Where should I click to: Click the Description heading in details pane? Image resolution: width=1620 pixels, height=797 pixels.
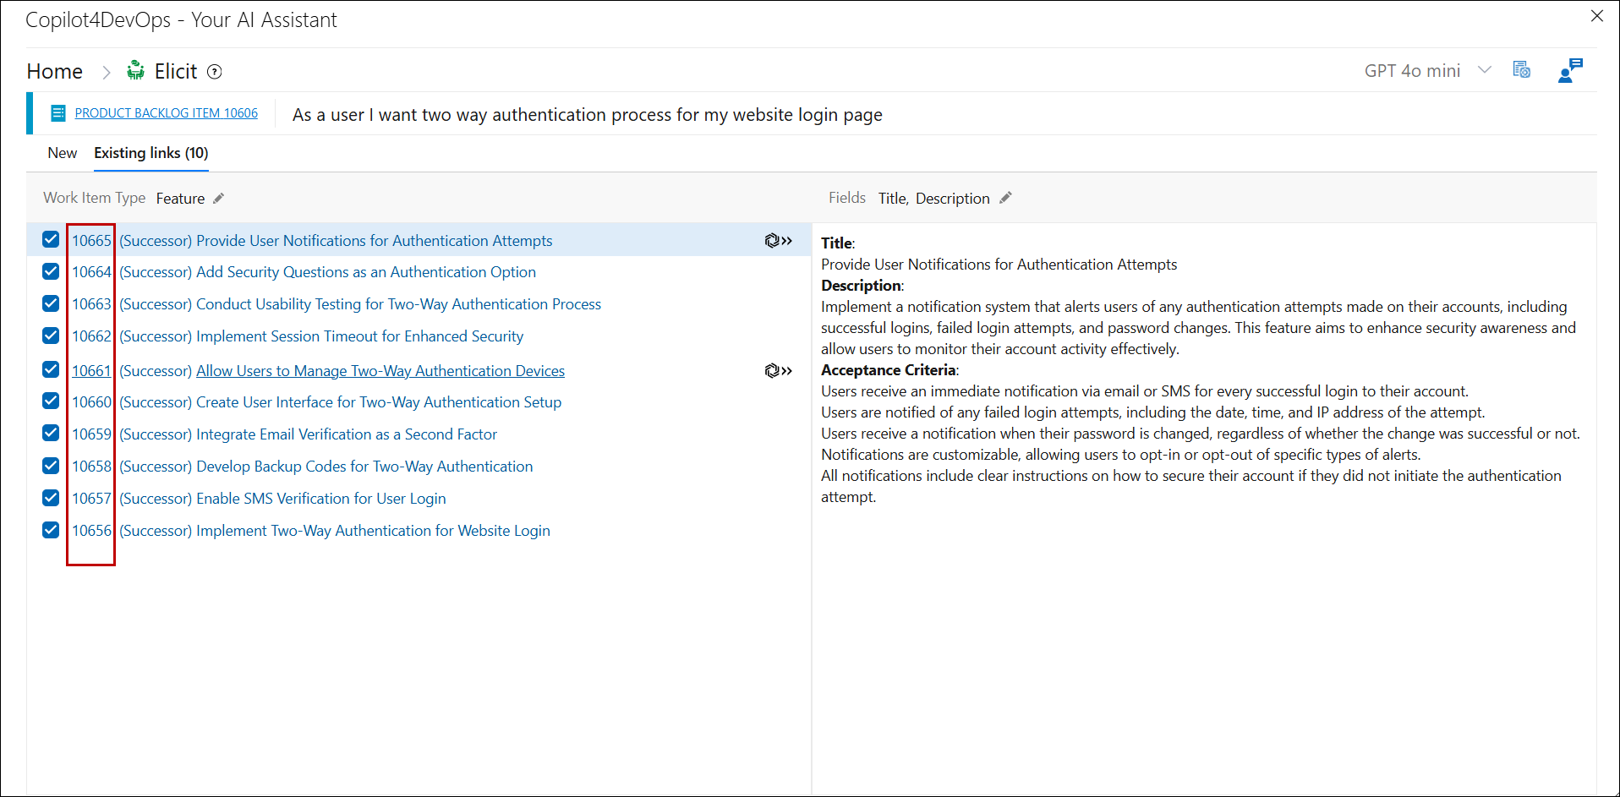862,286
